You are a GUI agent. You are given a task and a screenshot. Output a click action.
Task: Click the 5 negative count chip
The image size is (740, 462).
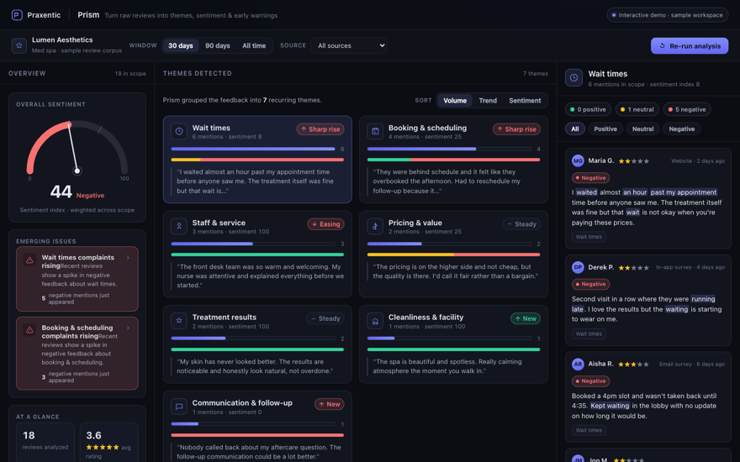(687, 109)
